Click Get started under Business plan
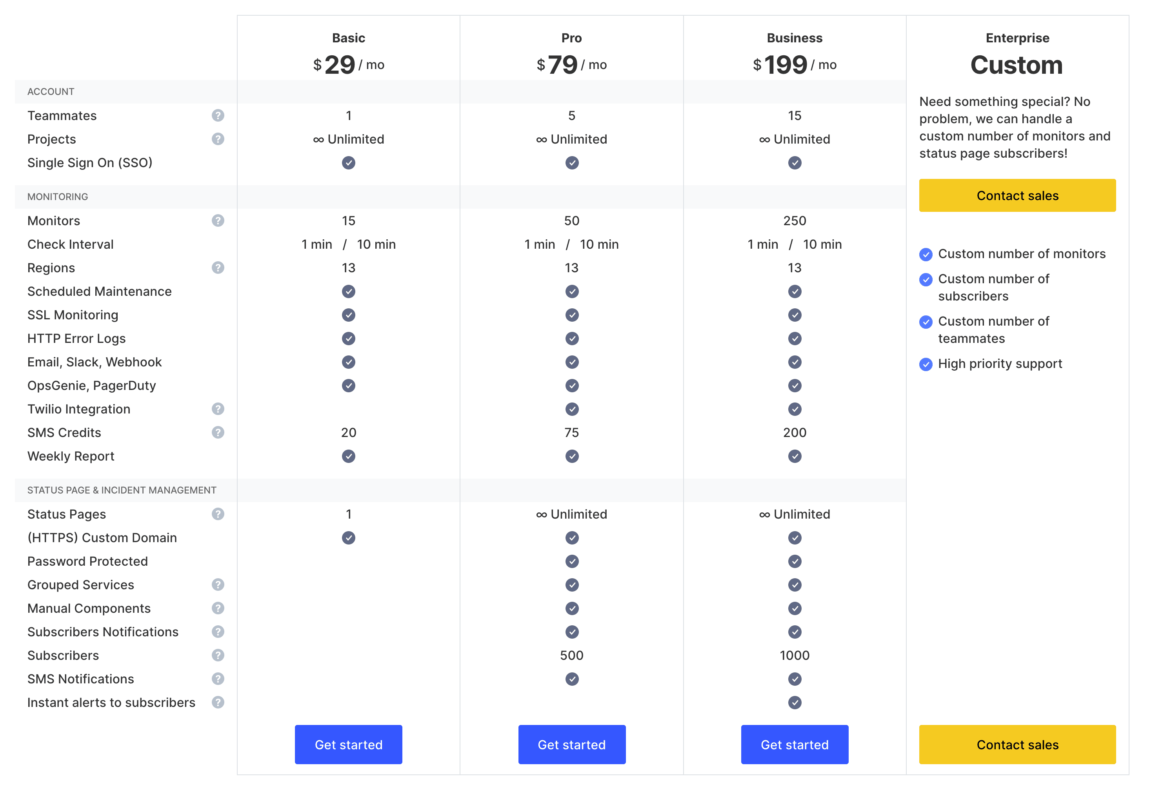The width and height of the screenshot is (1153, 794). [x=795, y=744]
